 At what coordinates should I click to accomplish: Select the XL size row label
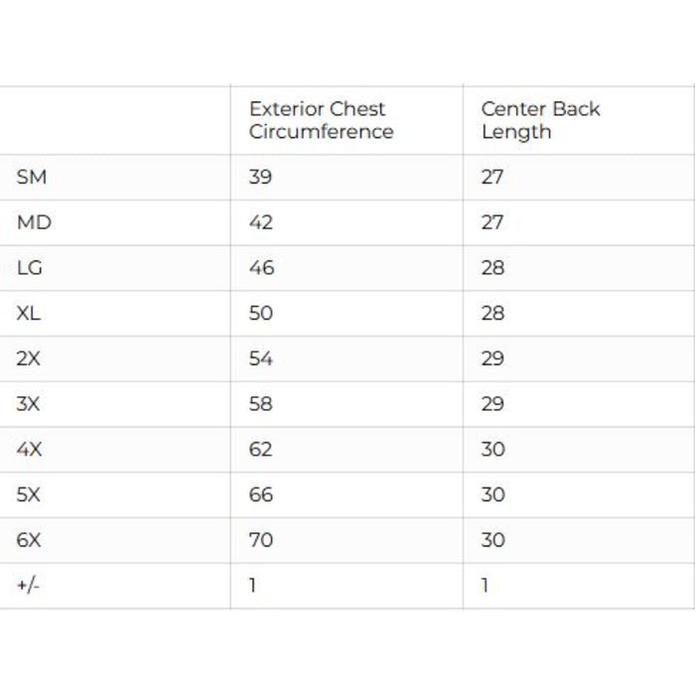29,314
